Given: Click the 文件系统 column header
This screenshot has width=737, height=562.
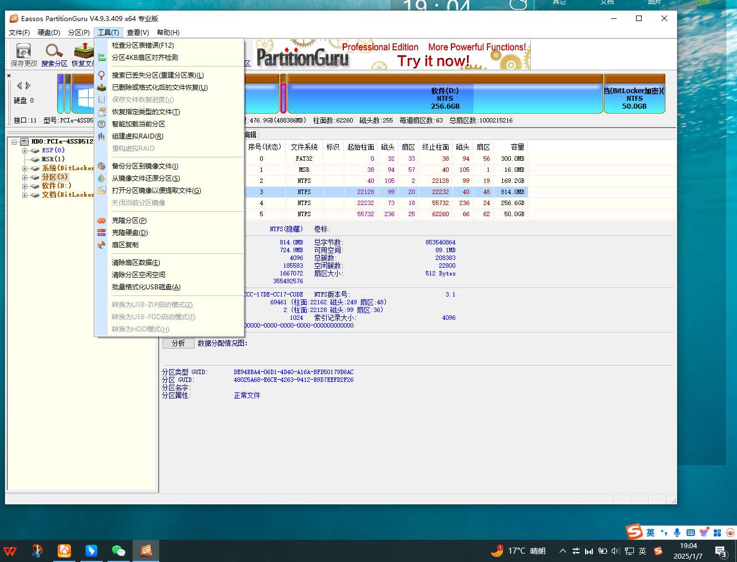Looking at the screenshot, I should [304, 147].
